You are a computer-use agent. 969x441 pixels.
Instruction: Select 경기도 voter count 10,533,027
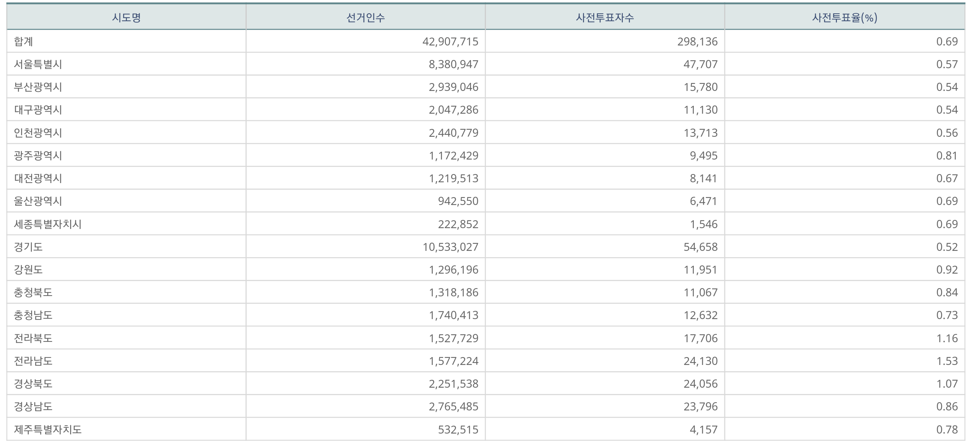pyautogui.click(x=450, y=247)
